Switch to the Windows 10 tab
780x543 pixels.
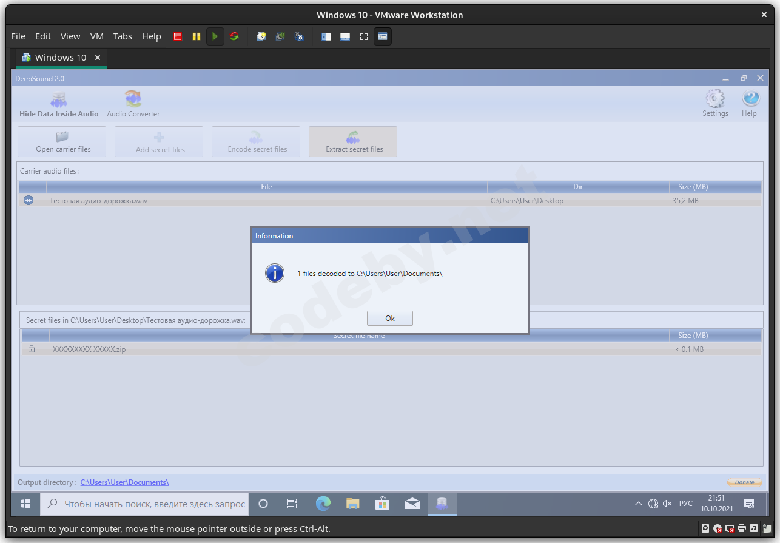pyautogui.click(x=60, y=58)
